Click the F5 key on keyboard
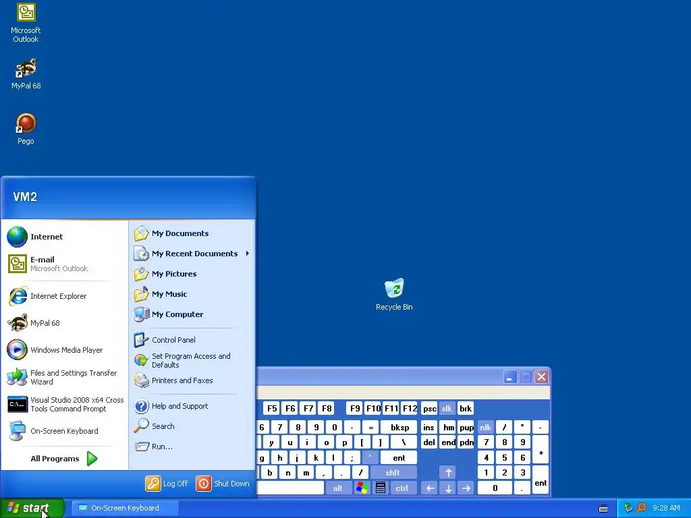The height and width of the screenshot is (518, 691). click(273, 409)
